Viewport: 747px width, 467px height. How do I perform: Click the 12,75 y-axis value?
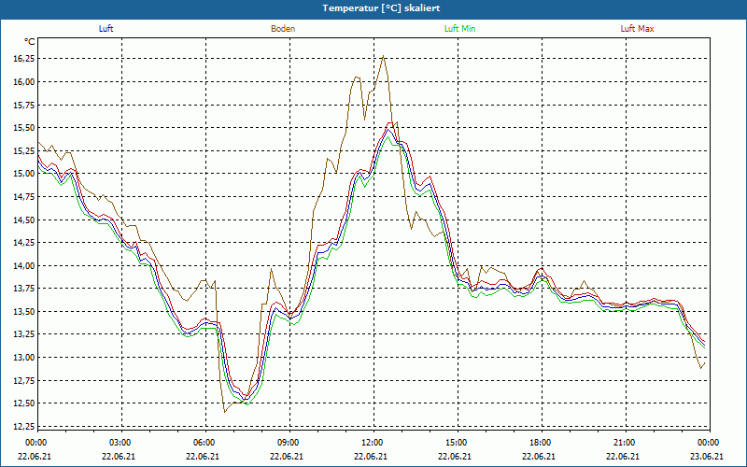tap(26, 380)
